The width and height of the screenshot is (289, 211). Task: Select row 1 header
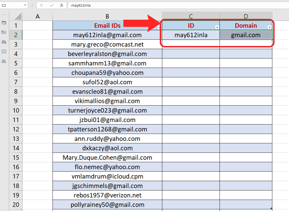[x=16, y=25]
